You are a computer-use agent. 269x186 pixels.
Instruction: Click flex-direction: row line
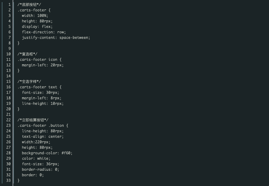tap(44, 32)
